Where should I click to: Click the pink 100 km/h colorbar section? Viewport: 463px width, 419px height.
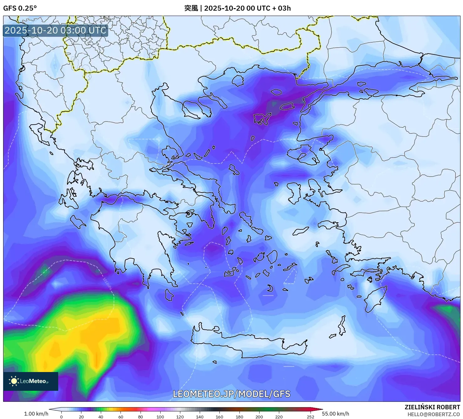160,409
